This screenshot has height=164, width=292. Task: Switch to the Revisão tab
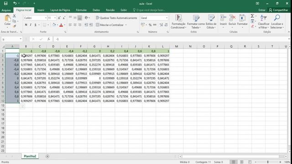[110, 10]
